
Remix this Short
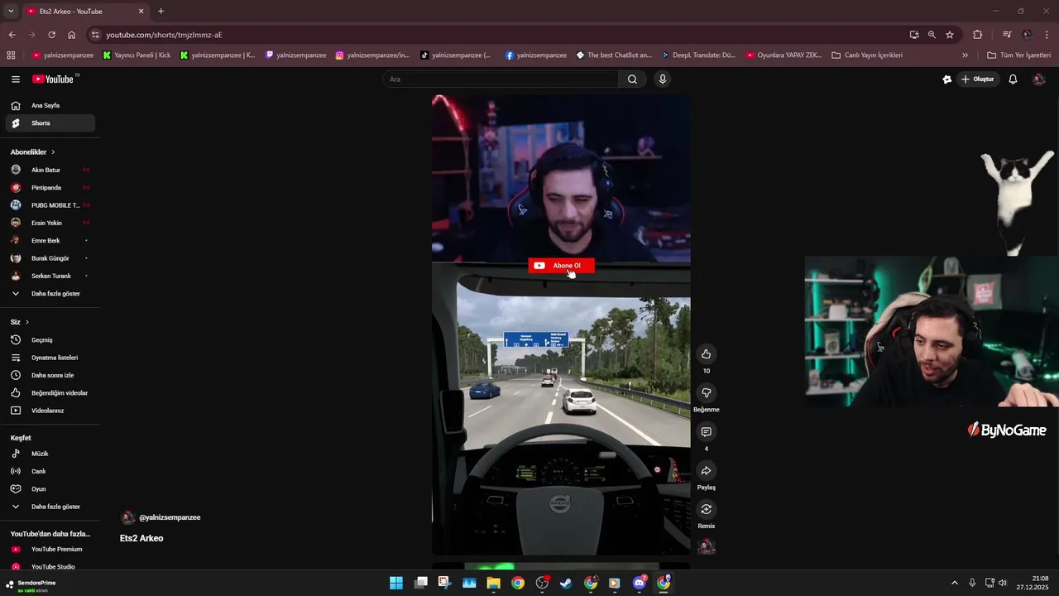[x=706, y=509]
